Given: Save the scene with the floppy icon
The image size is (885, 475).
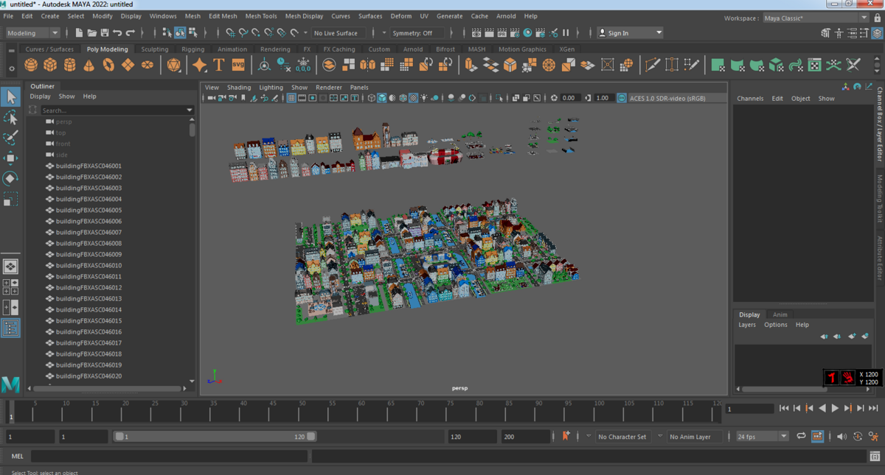Looking at the screenshot, I should coord(105,33).
